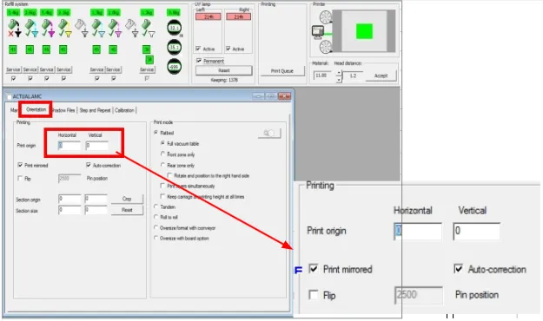The width and height of the screenshot is (543, 321).
Task: Click the round gauge showing 32.1
Action: [x=174, y=28]
